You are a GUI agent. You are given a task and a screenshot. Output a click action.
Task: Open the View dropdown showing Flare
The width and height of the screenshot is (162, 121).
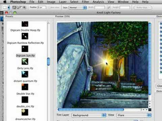point(134,115)
